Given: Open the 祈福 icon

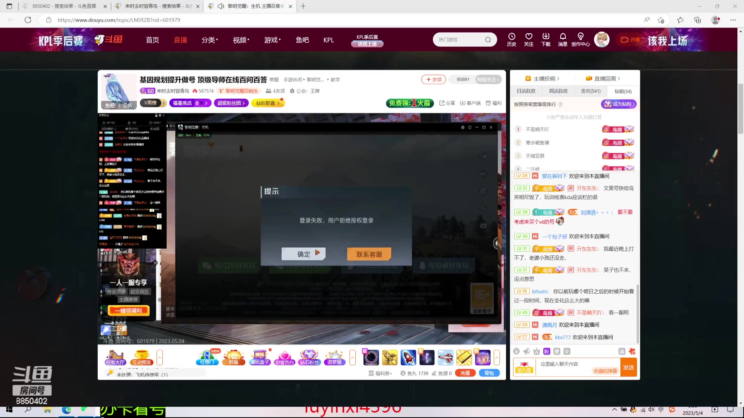Looking at the screenshot, I should [234, 357].
